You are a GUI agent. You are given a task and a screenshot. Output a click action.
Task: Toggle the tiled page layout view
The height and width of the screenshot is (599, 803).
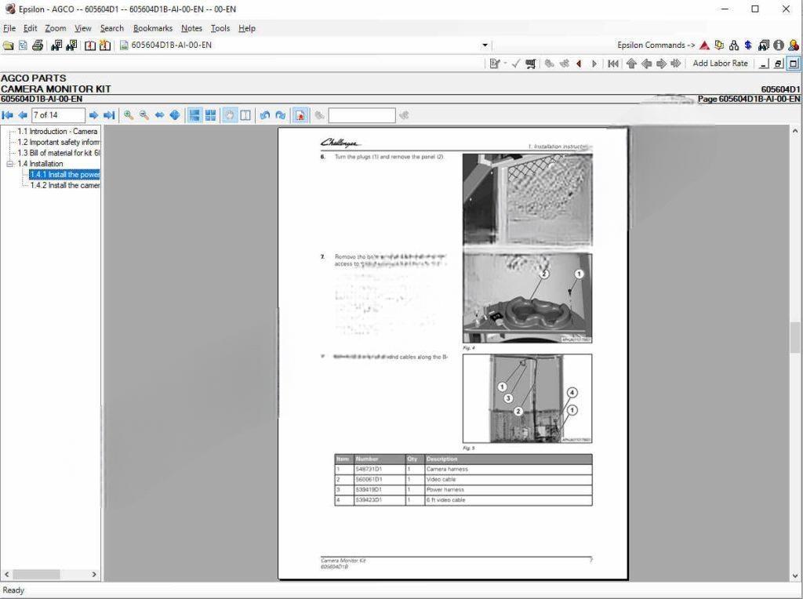[x=209, y=115]
